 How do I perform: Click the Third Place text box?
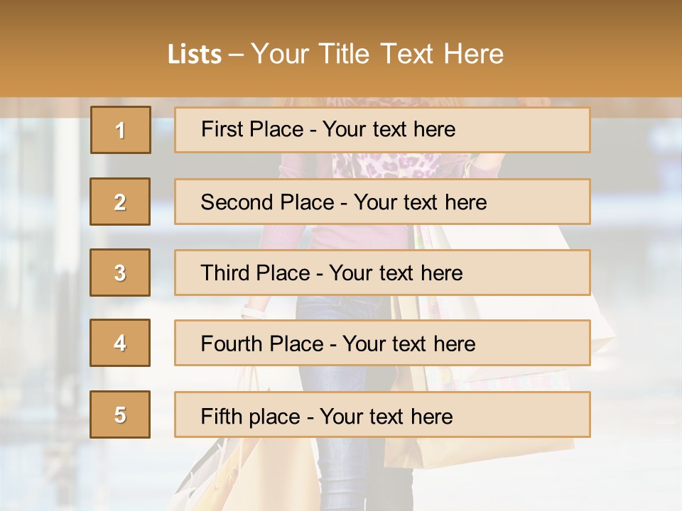click(382, 273)
